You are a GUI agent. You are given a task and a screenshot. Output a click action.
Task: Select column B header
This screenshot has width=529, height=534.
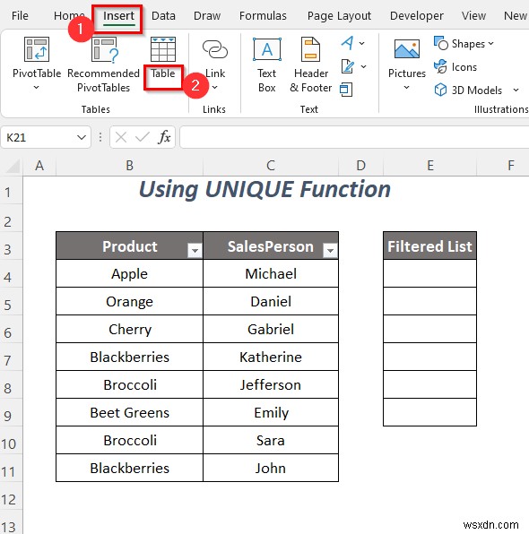tap(129, 166)
